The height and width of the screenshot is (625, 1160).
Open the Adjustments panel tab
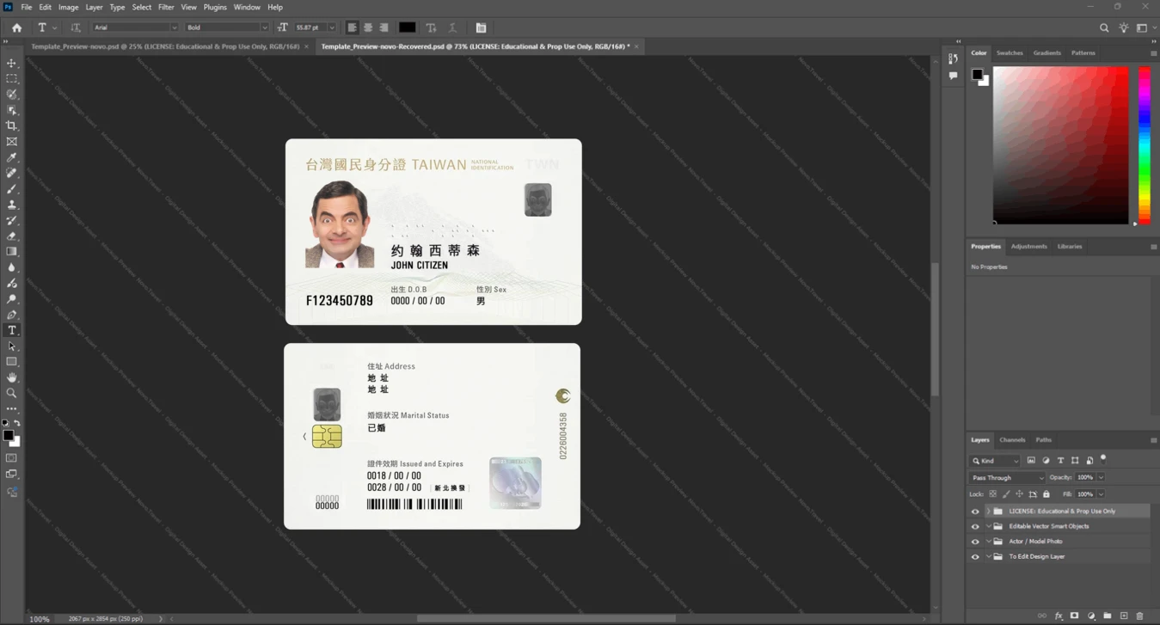click(x=1028, y=246)
